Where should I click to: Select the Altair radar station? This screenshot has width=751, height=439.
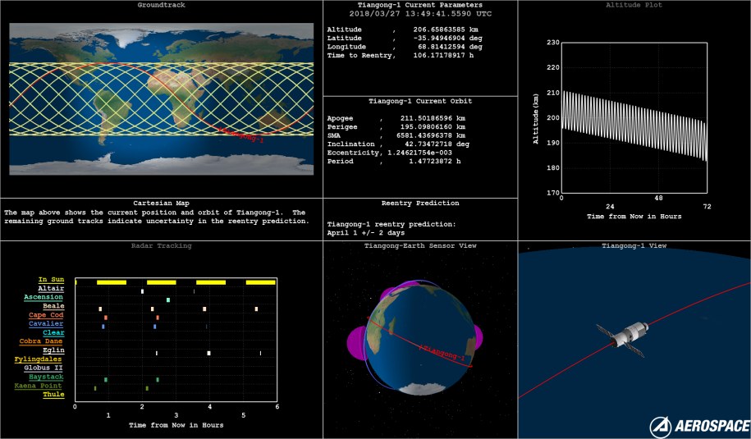tap(50, 289)
